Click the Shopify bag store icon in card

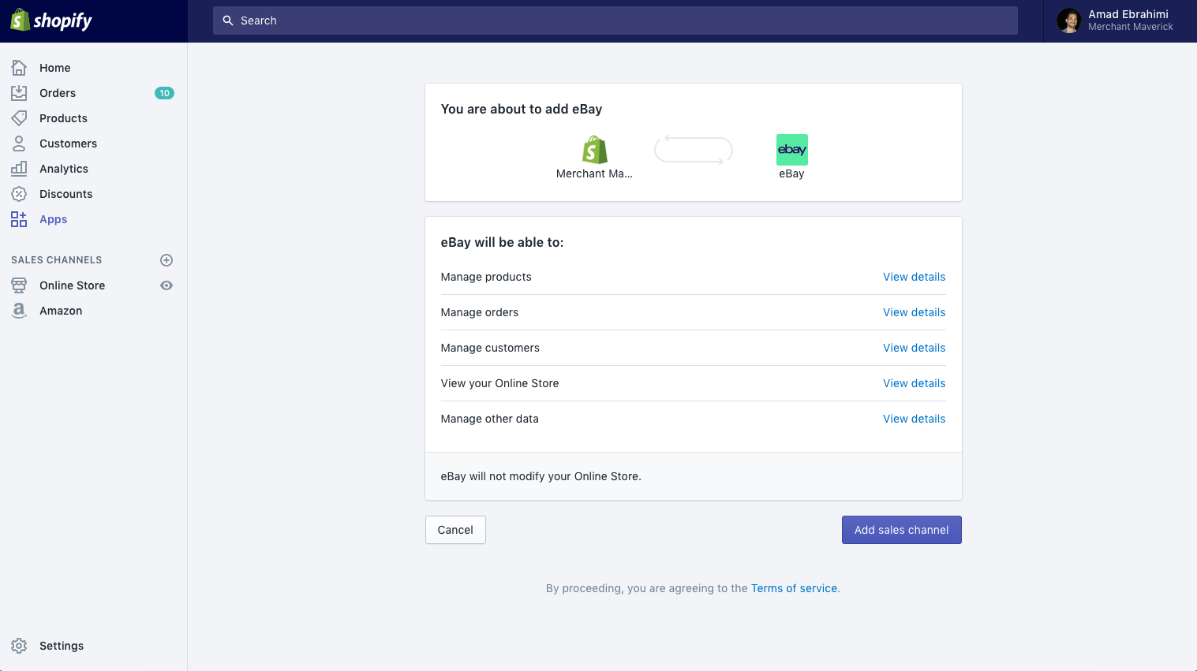tap(595, 150)
